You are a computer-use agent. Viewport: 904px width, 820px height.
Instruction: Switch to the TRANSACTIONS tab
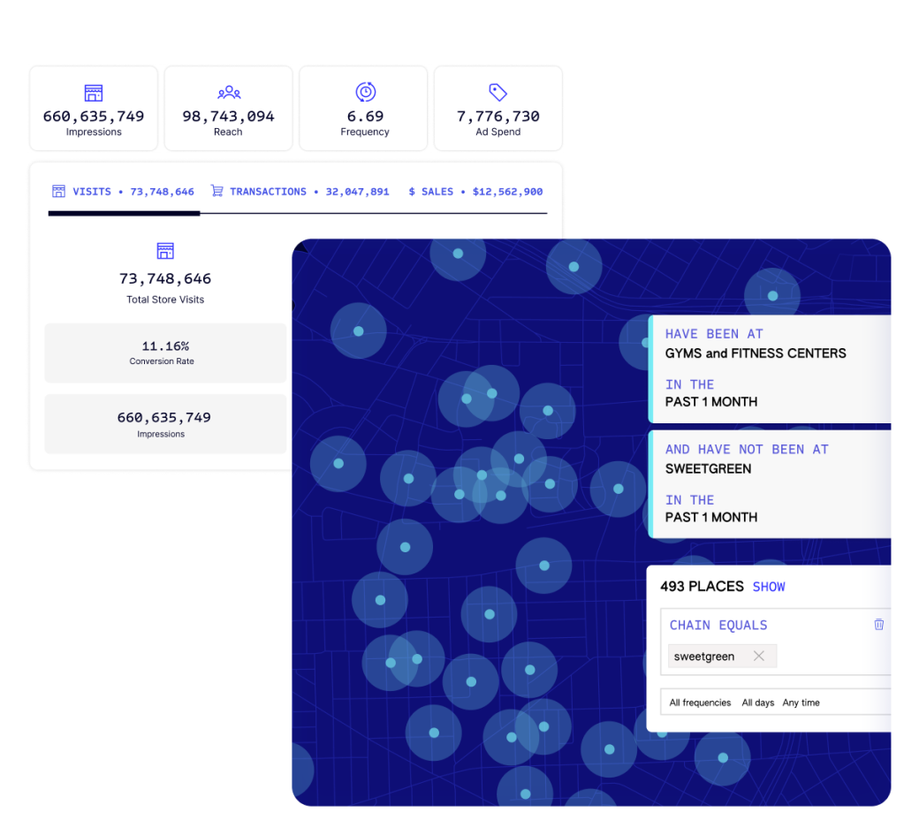pos(300,192)
